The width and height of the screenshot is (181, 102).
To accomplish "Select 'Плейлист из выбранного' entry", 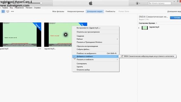I will (96, 53).
